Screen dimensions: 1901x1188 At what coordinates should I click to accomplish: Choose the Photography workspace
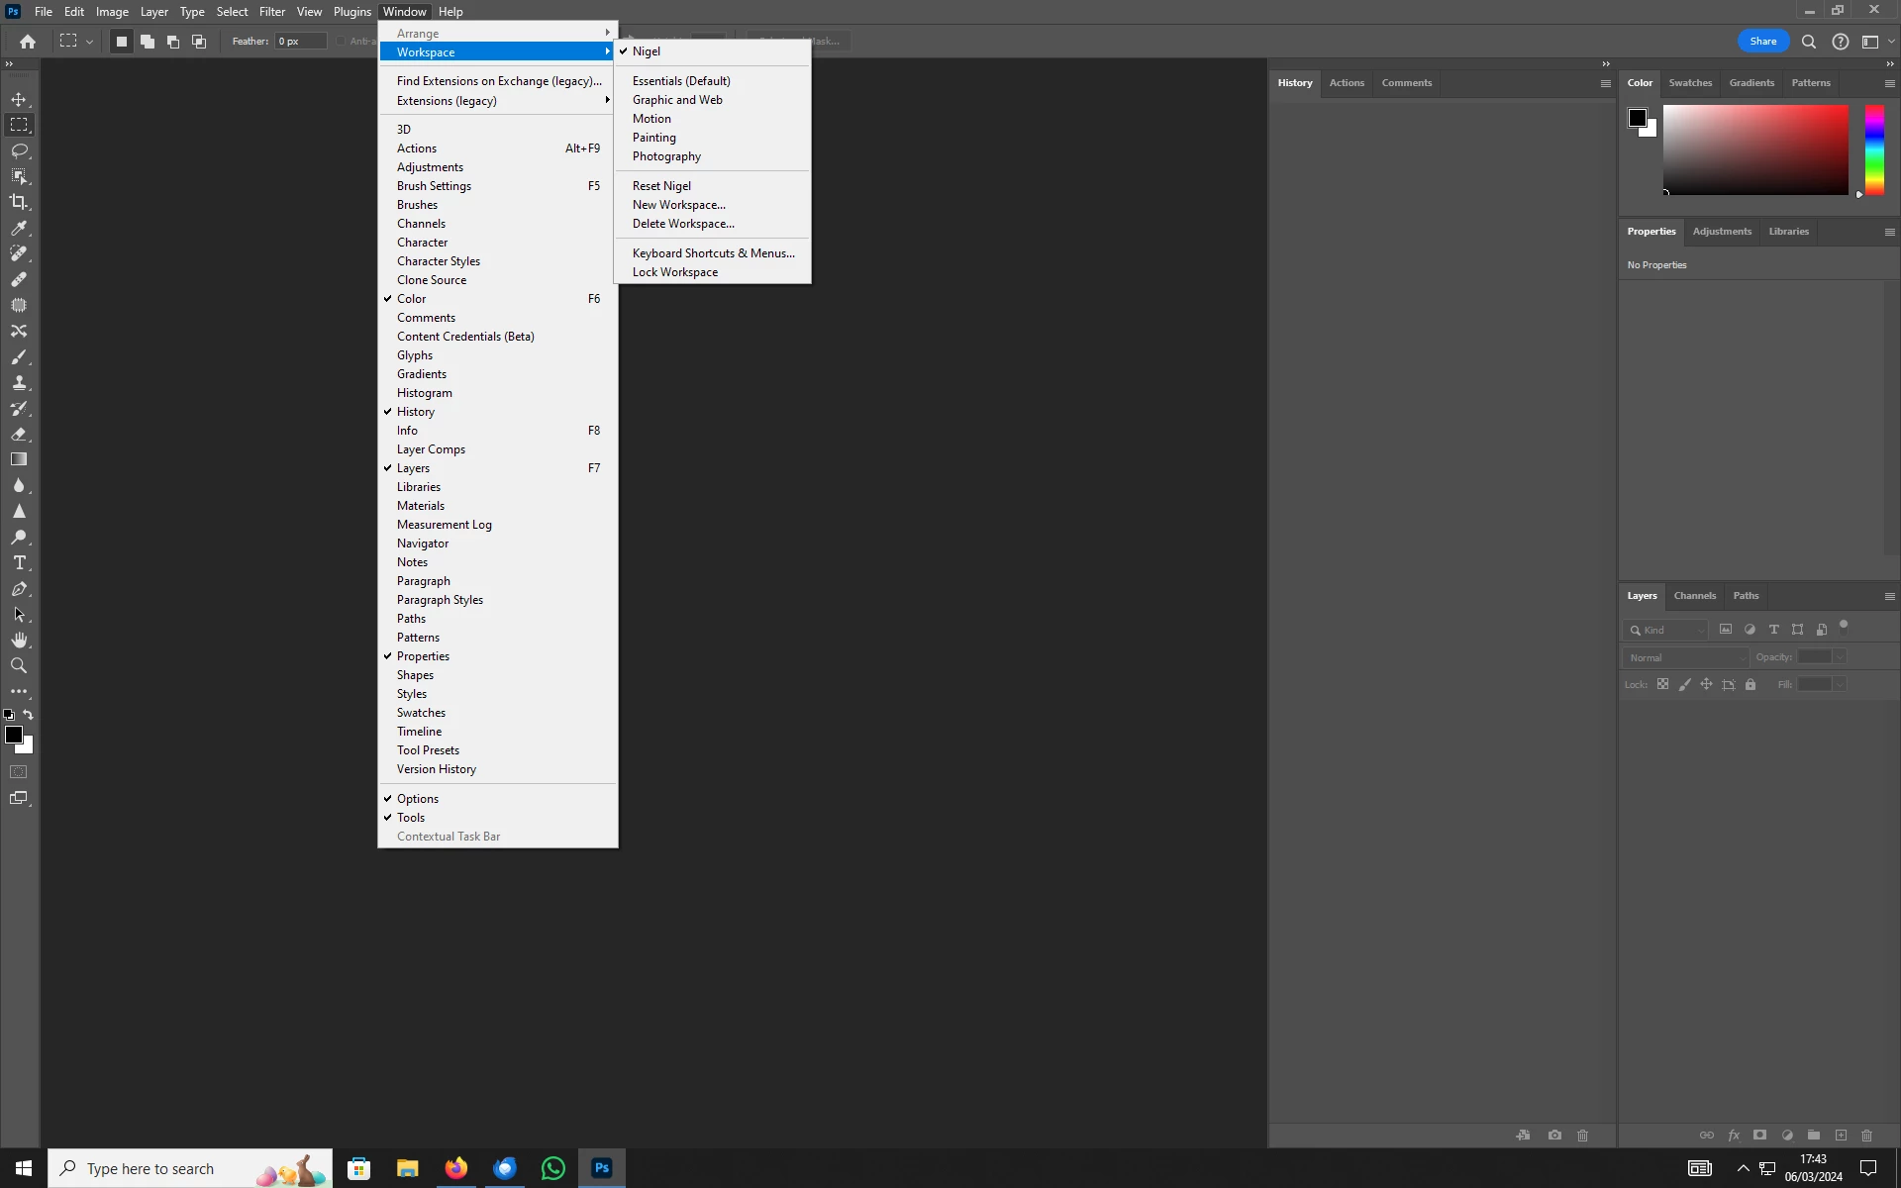666,156
